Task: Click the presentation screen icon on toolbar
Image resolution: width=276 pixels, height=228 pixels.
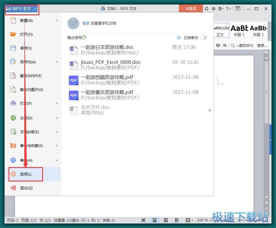Action: (x=218, y=46)
